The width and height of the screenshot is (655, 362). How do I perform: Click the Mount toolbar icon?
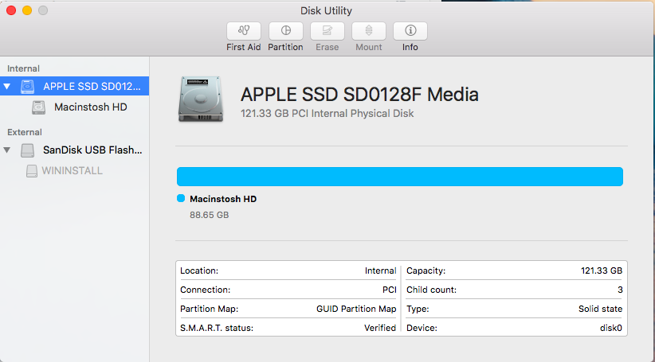click(x=368, y=31)
